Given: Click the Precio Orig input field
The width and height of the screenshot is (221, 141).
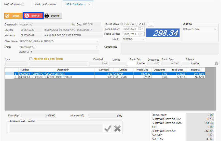Looking at the screenshot, I should pos(136,64).
